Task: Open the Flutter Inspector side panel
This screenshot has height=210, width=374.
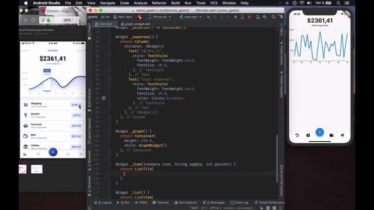Action: click(282, 84)
